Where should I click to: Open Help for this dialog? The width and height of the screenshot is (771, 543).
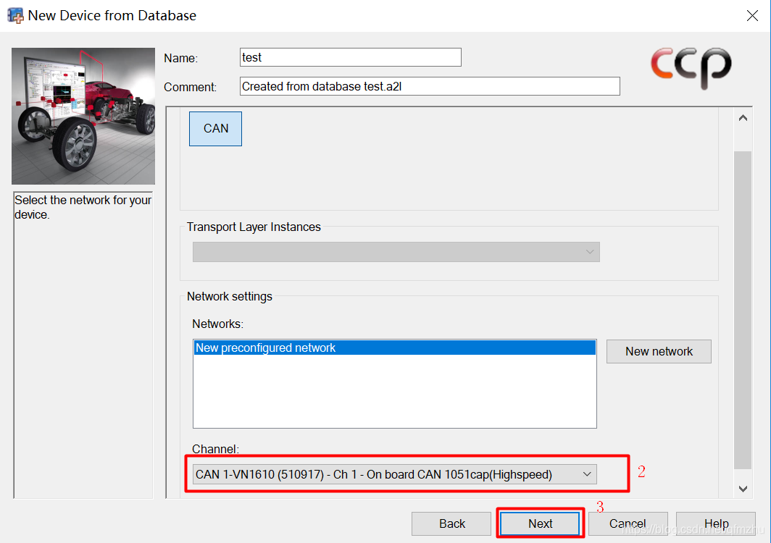coord(716,523)
